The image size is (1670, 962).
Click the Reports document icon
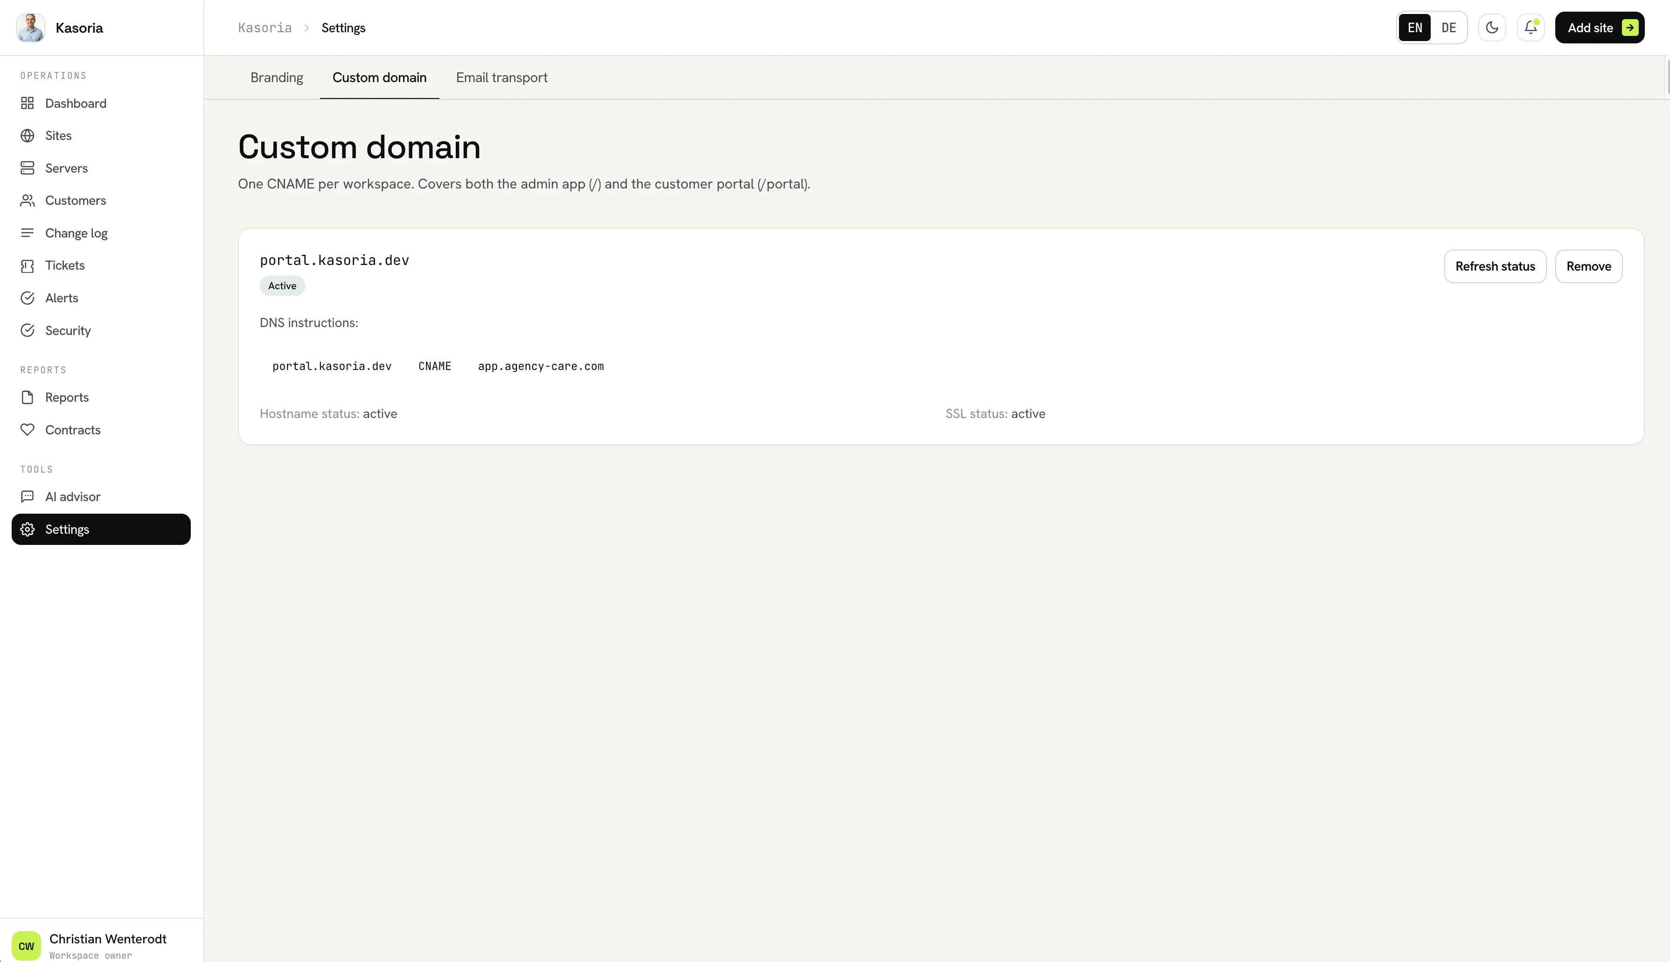click(27, 397)
